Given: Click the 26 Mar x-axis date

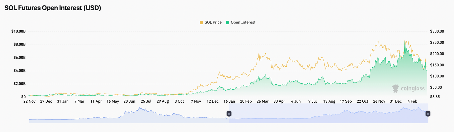Looking at the screenshot, I should pyautogui.click(x=262, y=101).
